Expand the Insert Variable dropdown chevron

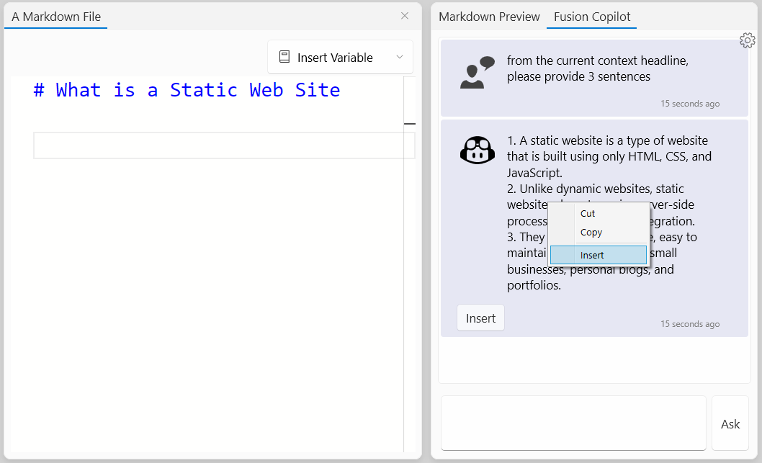(400, 58)
